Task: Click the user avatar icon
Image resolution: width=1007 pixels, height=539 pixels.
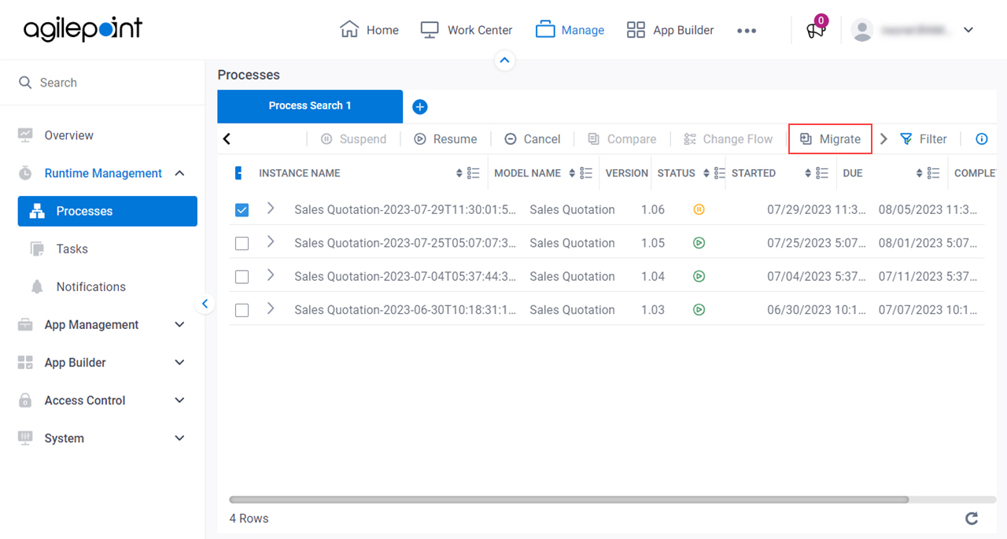Action: 863,30
